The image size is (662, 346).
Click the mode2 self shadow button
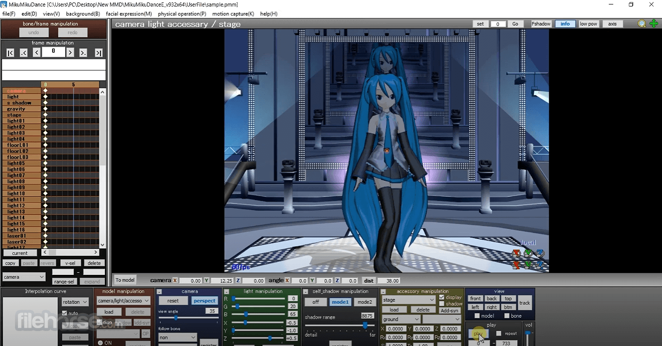(365, 302)
